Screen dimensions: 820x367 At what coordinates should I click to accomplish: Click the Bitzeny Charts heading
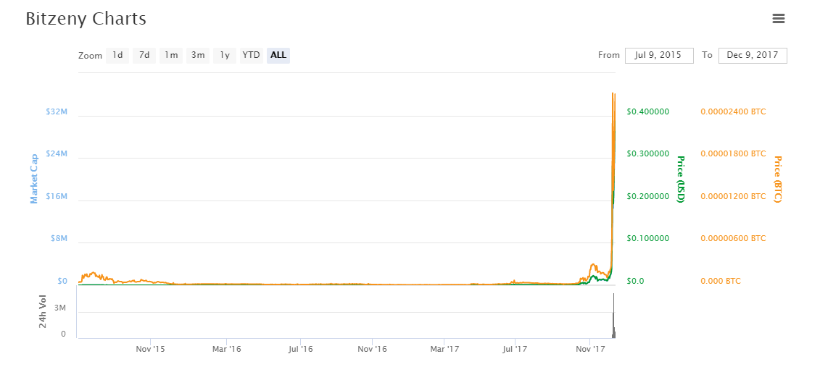click(x=86, y=19)
